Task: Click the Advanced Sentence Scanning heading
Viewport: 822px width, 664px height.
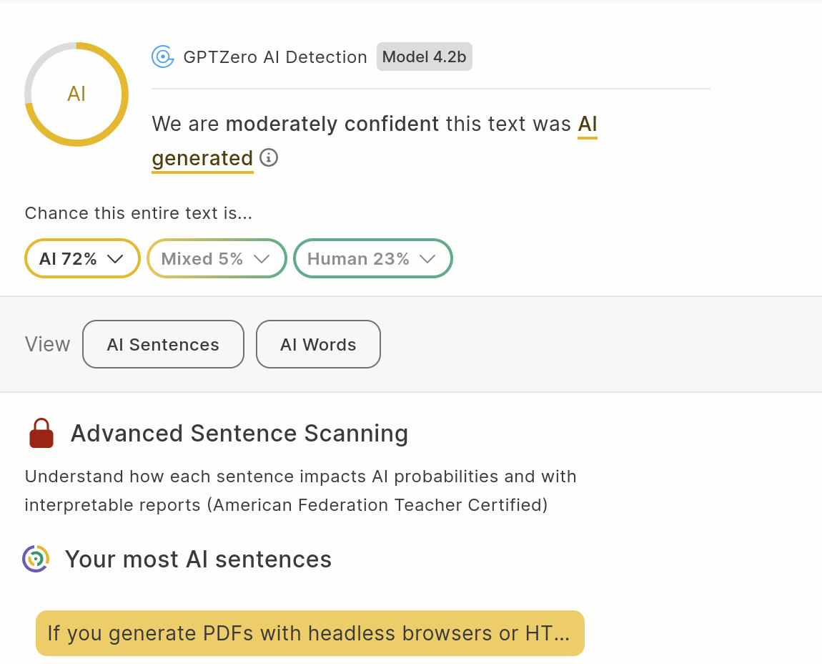Action: pos(239,434)
